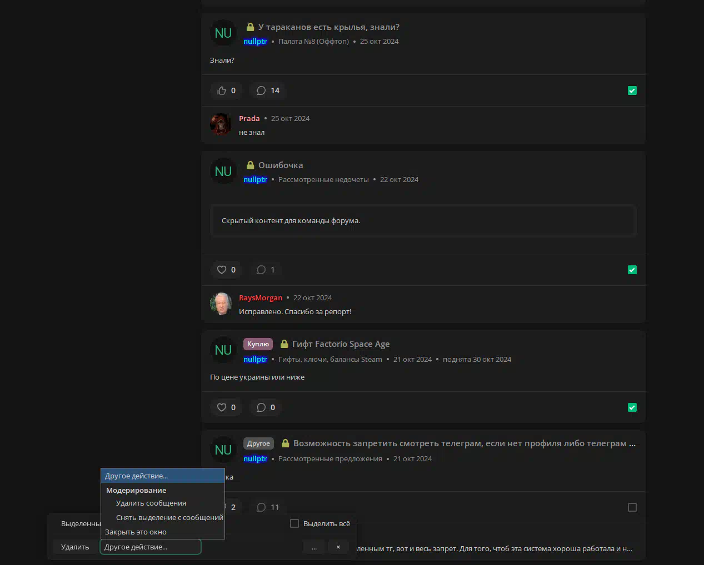Uncheck the cockroach thread selection checkbox
This screenshot has width=704, height=565.
(x=632, y=90)
